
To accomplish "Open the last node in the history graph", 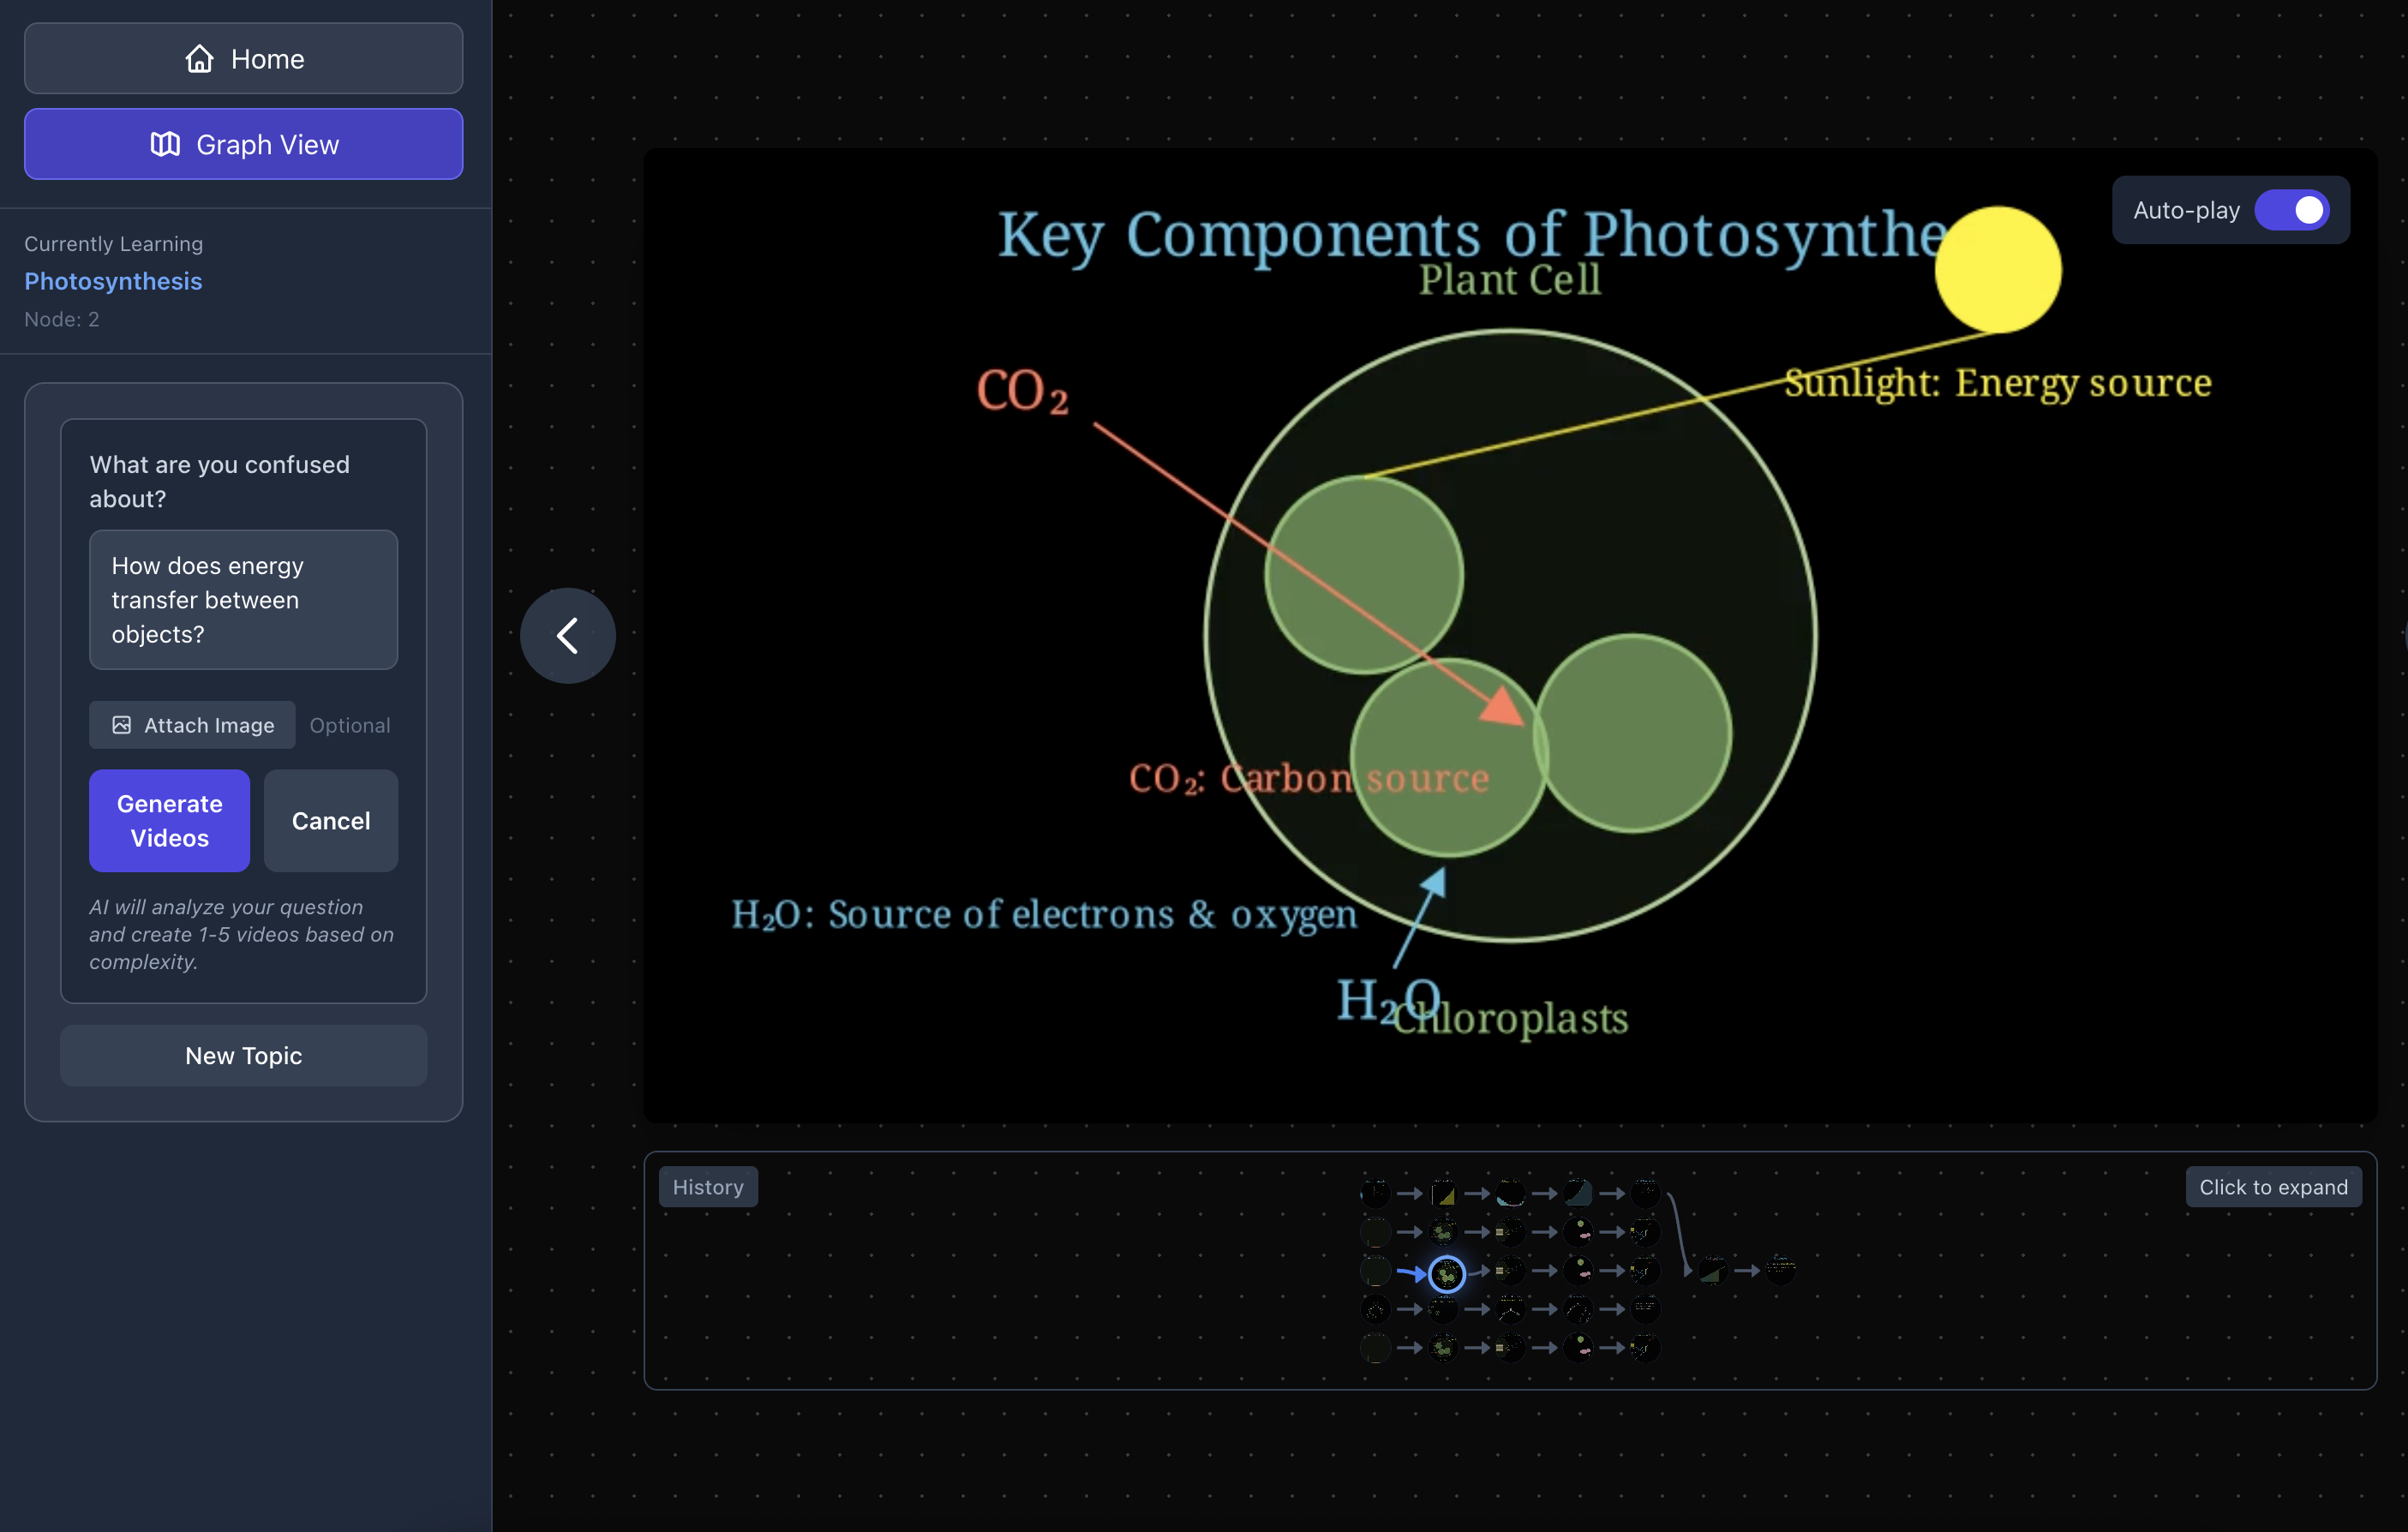I will (1780, 1270).
